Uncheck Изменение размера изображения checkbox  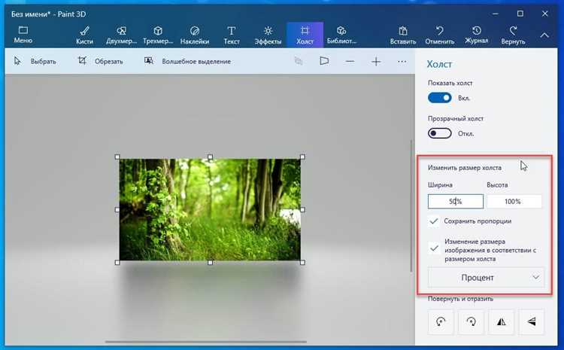(434, 248)
